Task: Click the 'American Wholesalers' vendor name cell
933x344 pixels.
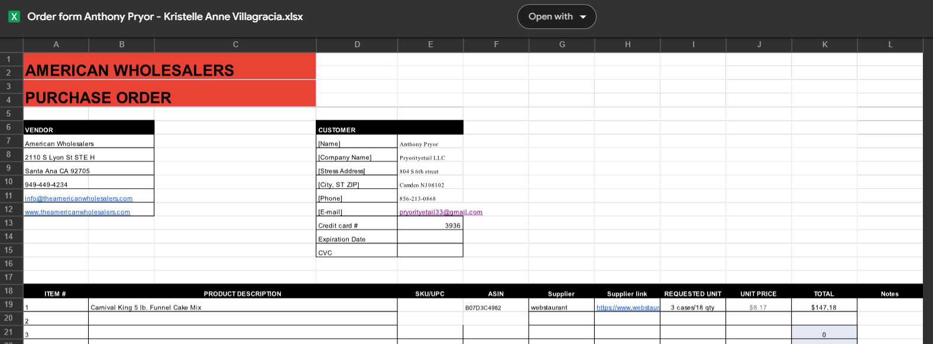Action: pos(89,141)
